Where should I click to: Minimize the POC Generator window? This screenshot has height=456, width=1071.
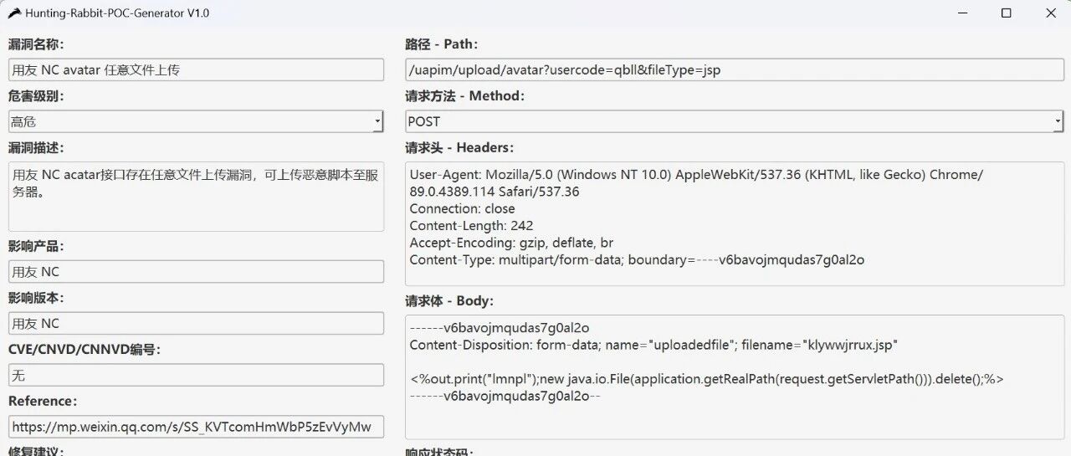(962, 13)
